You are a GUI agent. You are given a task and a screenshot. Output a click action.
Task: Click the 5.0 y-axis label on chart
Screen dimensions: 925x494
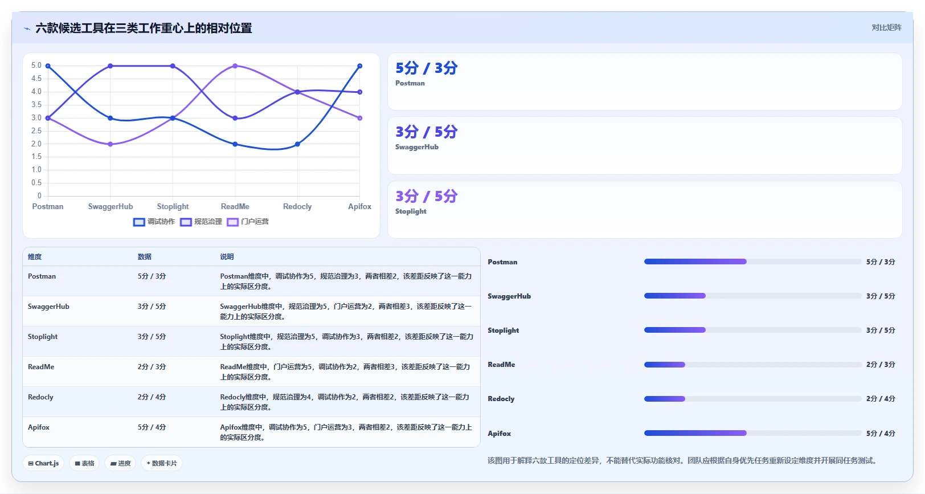(36, 66)
